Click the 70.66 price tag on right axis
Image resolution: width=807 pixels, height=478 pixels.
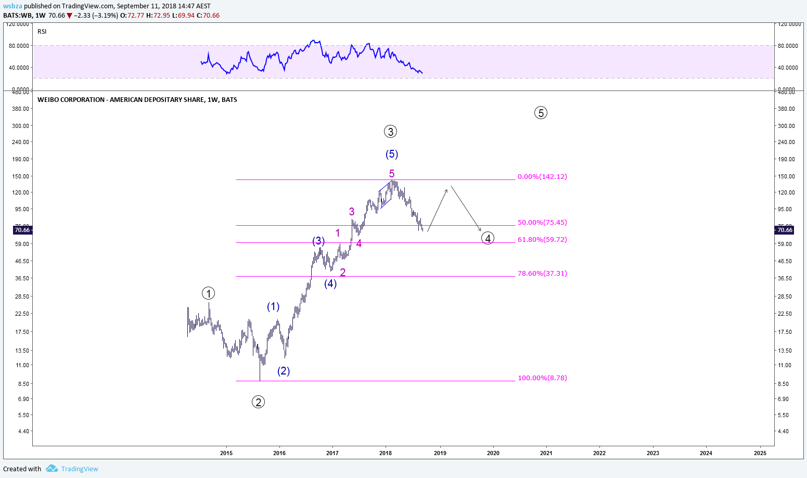coord(785,230)
